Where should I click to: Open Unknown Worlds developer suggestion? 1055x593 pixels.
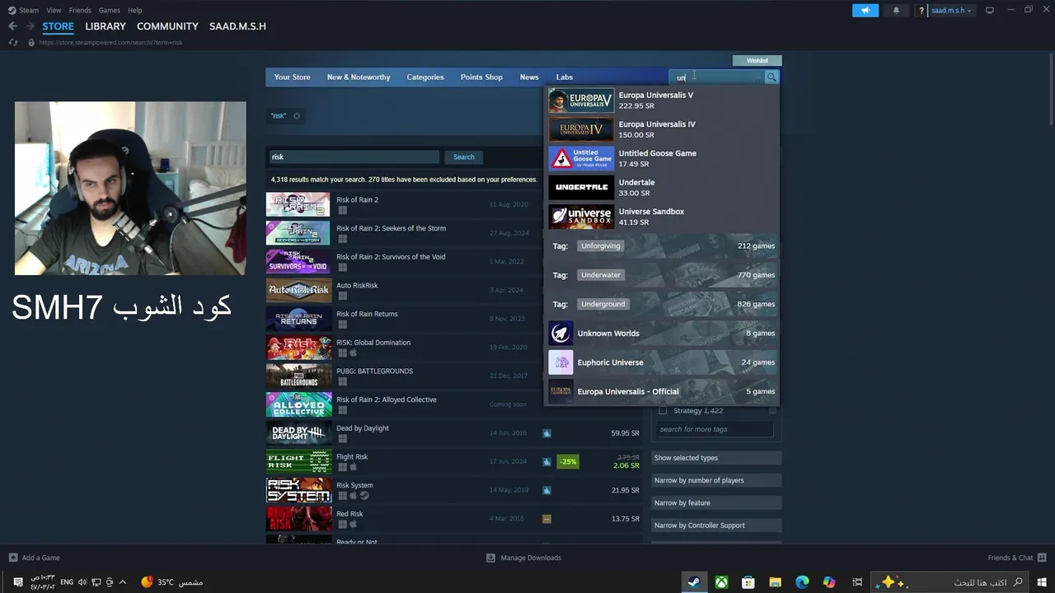click(x=662, y=334)
